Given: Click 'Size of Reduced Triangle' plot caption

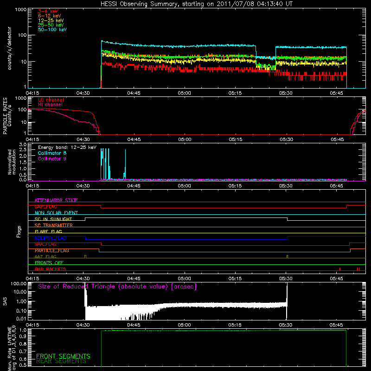Looking at the screenshot, I should (117, 287).
